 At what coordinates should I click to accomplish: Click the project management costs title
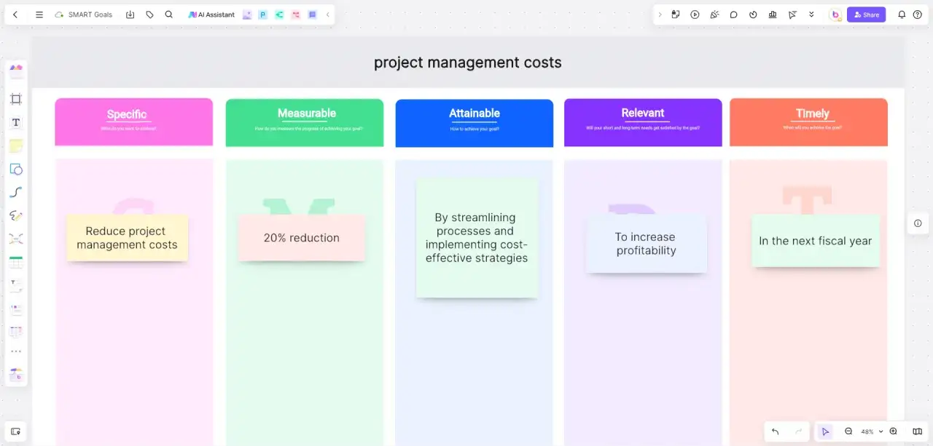468,63
